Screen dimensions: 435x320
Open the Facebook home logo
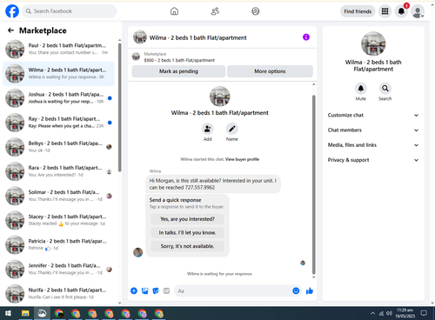click(12, 11)
